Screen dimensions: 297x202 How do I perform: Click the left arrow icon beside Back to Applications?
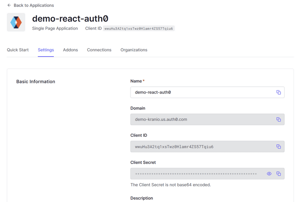click(9, 6)
